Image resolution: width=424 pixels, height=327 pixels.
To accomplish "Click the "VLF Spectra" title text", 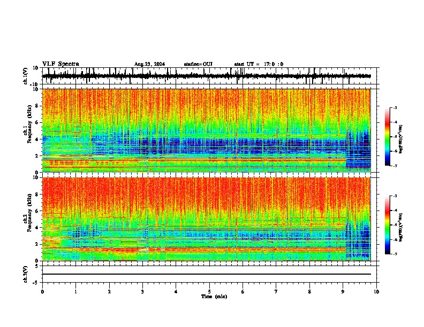I will (60, 64).
